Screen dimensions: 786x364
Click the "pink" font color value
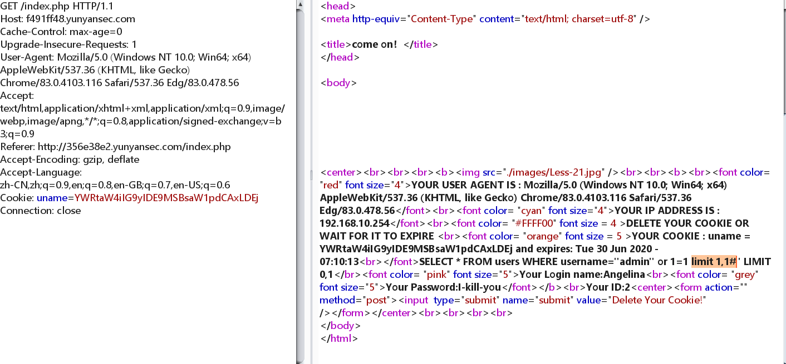tap(437, 275)
